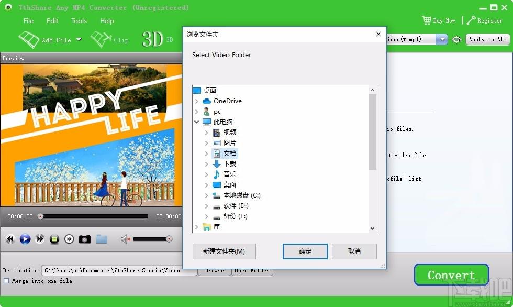The height and width of the screenshot is (307, 513).
Task: Expand the 音乐 folder node
Action: coord(206,174)
